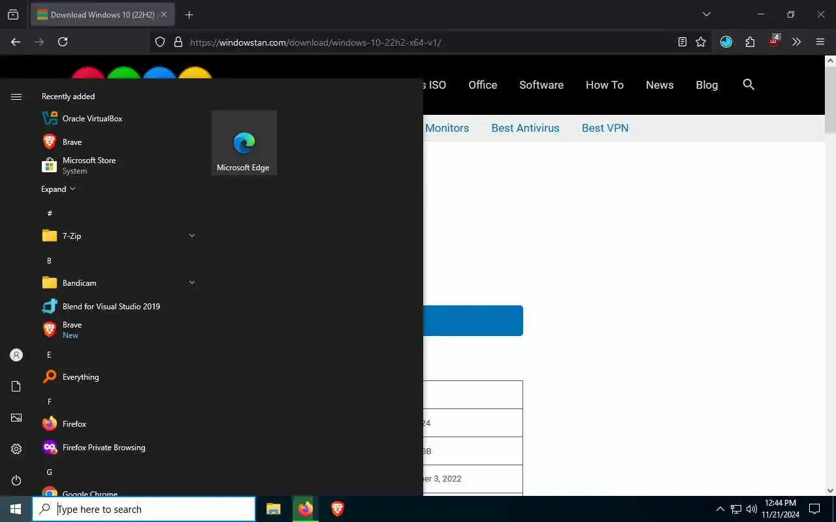
Task: Open the Blog menu item
Action: pos(707,85)
